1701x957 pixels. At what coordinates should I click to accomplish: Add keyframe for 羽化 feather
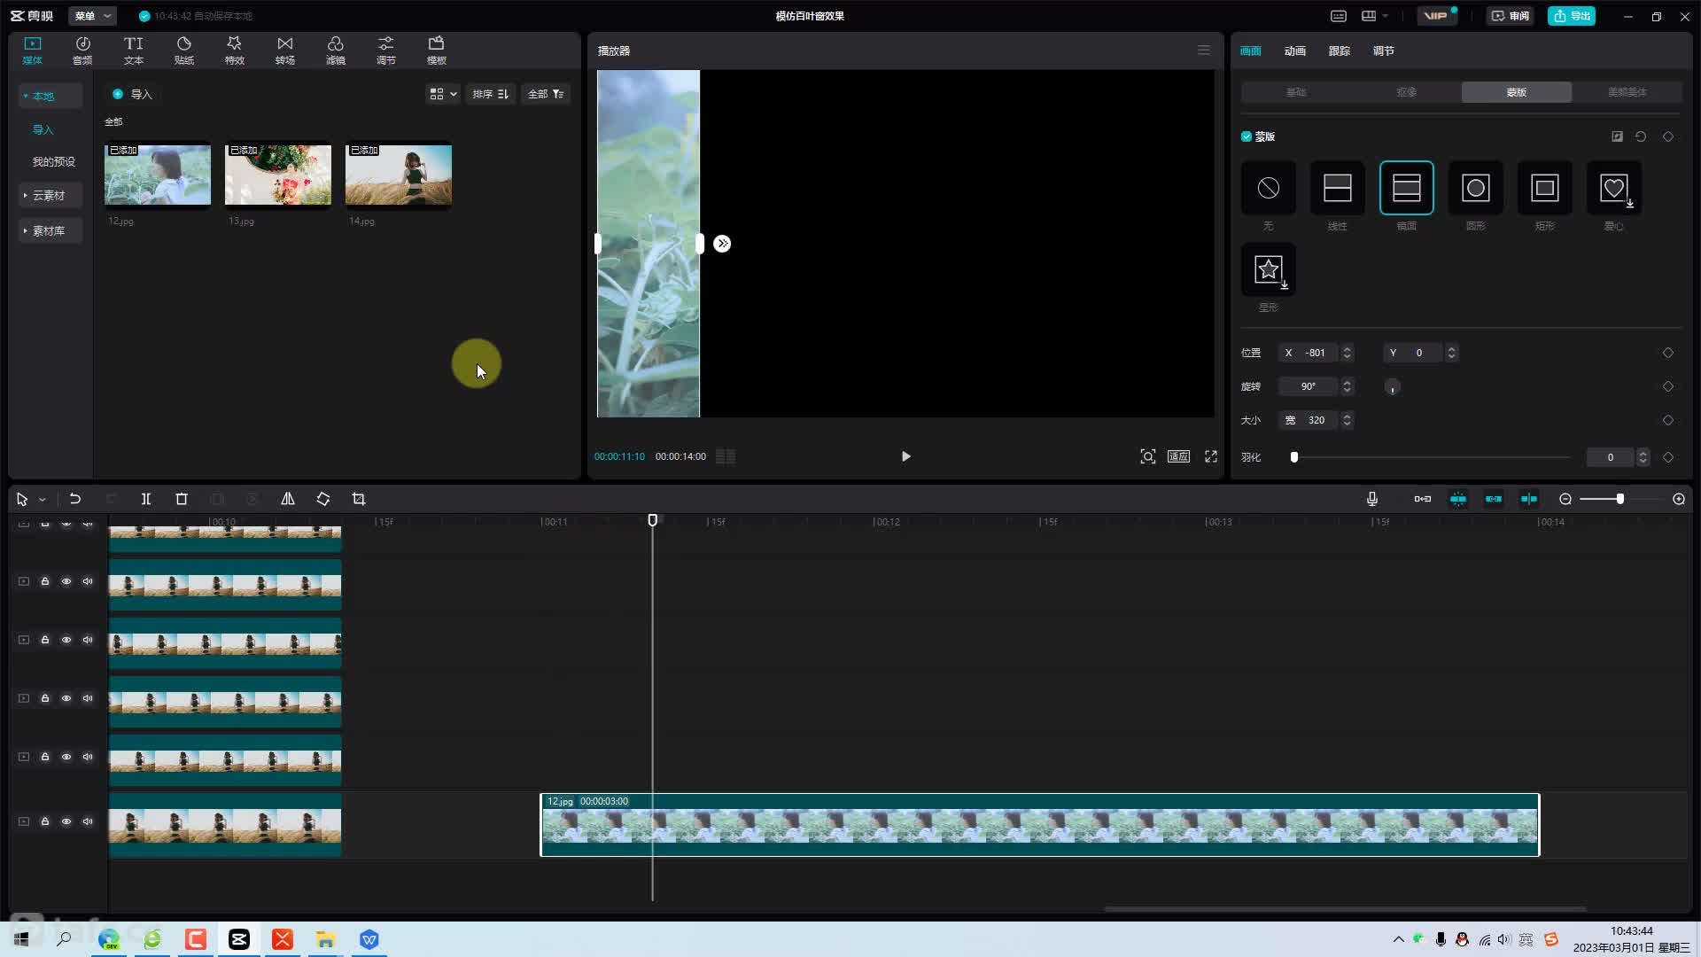click(1668, 457)
